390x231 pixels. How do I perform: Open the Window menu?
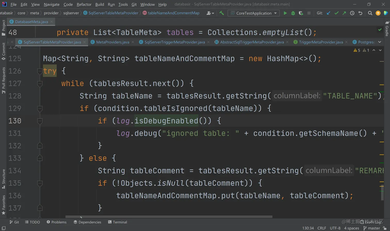148,4
